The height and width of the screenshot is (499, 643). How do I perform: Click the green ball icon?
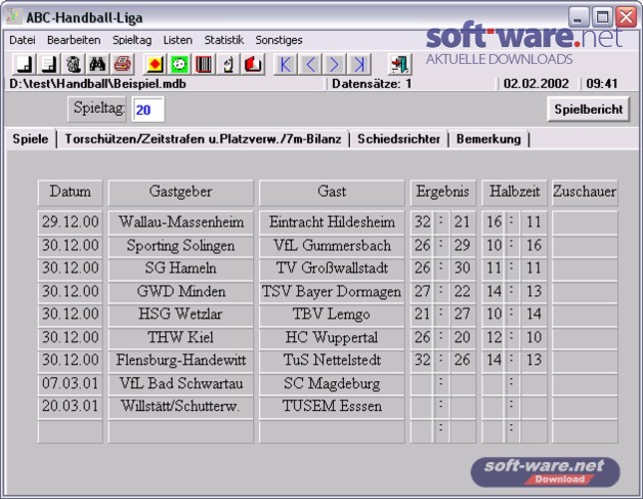(x=179, y=64)
